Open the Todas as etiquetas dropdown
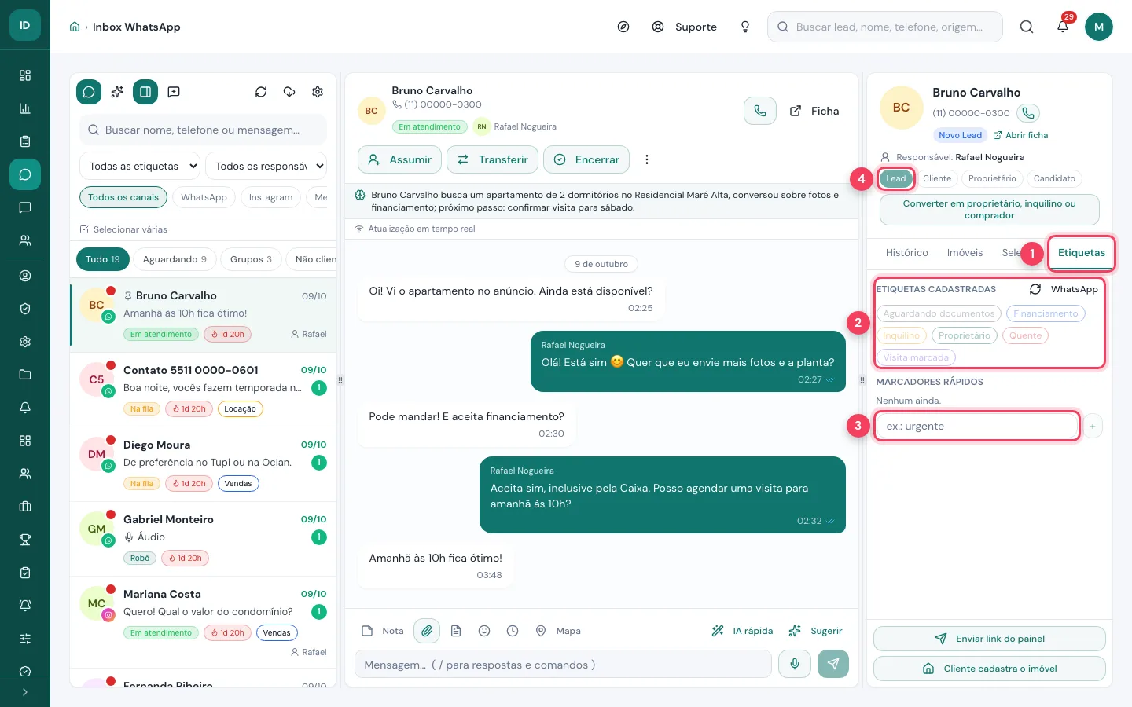1132x707 pixels. click(140, 166)
